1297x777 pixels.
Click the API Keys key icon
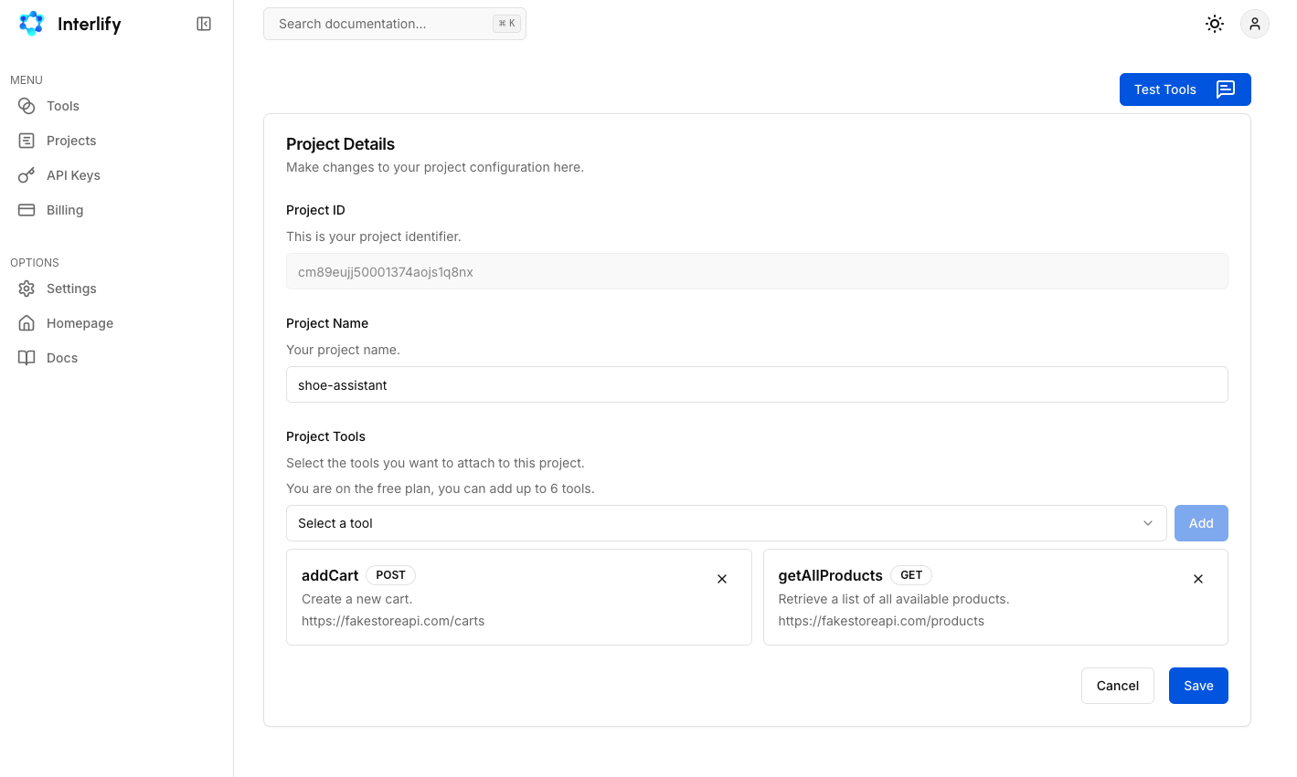coord(27,175)
